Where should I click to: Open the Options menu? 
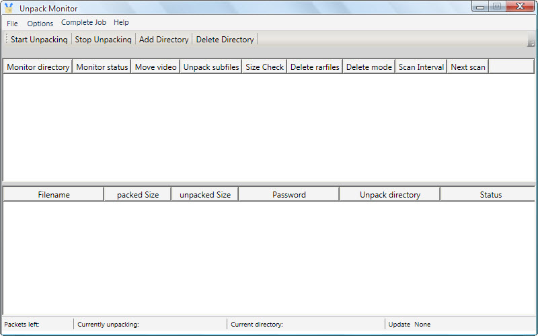tap(40, 23)
